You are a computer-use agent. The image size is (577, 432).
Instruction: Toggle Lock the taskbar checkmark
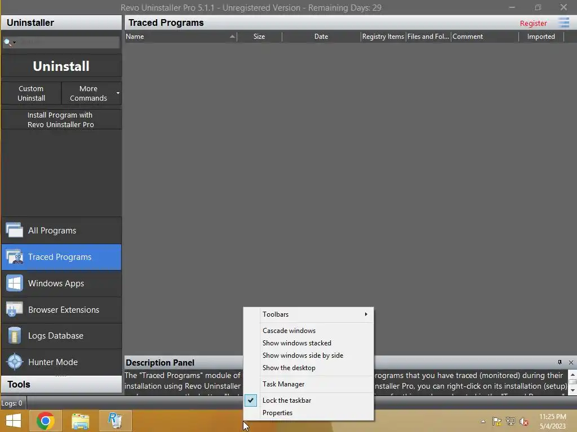[251, 400]
